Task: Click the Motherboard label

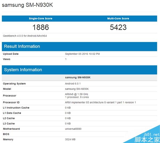Action: [x=11, y=129]
